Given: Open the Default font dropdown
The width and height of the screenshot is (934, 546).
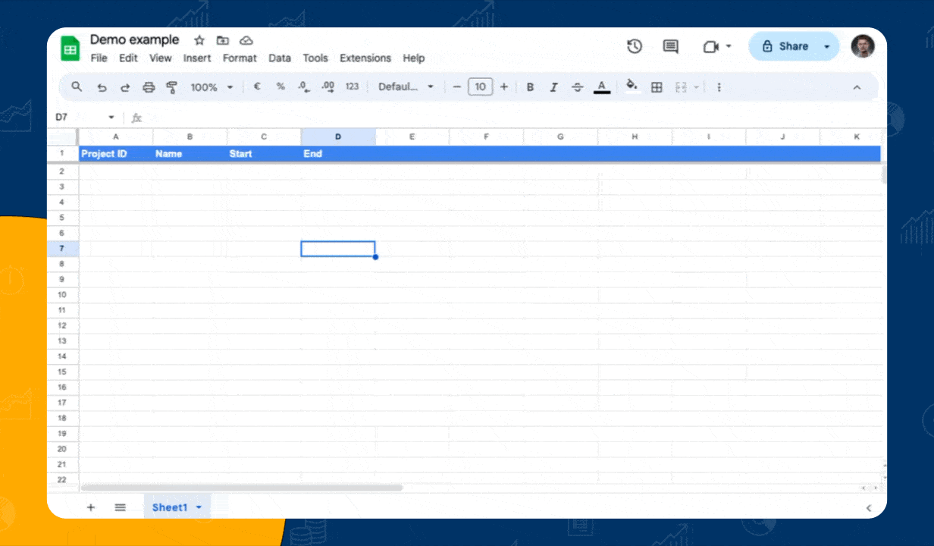Looking at the screenshot, I should pyautogui.click(x=406, y=87).
